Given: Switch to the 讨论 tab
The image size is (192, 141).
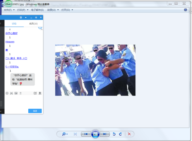Looking at the screenshot, I should 14,24.
